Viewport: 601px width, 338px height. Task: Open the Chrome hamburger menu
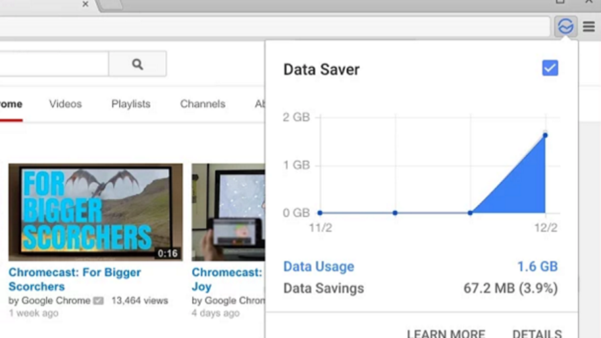[589, 27]
